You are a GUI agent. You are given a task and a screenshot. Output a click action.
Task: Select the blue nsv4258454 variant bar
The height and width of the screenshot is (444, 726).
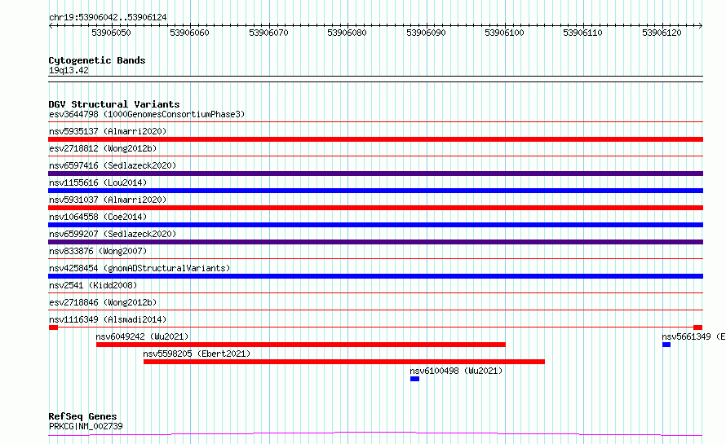pyautogui.click(x=375, y=276)
